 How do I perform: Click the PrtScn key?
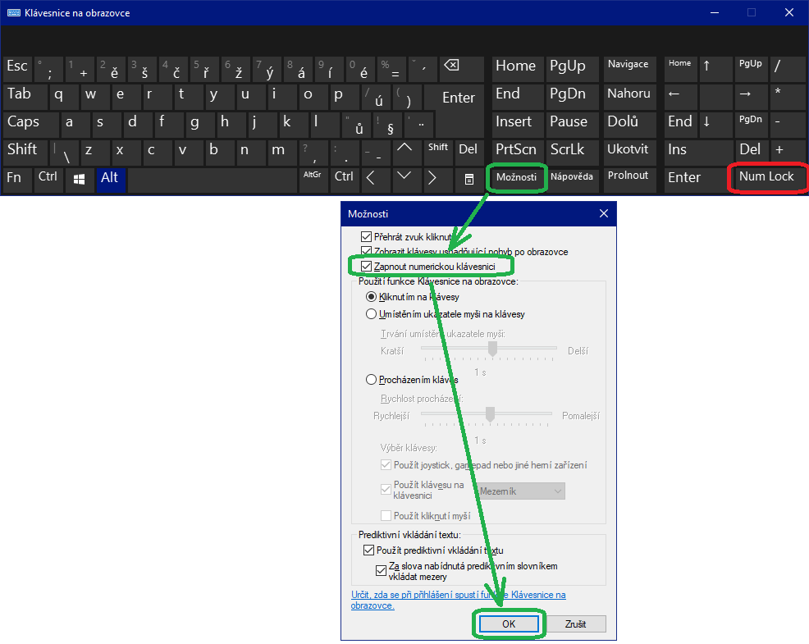point(518,153)
